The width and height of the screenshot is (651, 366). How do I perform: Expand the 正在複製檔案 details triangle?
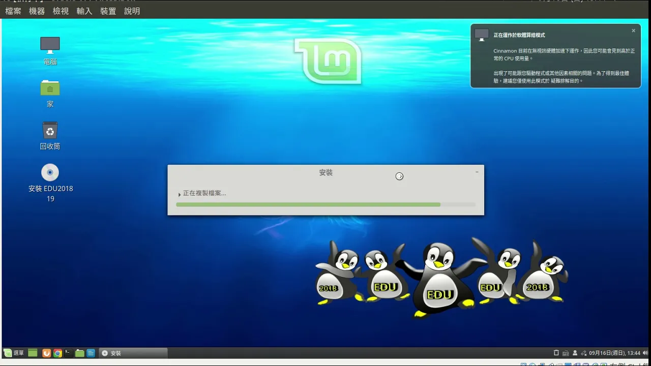coord(180,194)
